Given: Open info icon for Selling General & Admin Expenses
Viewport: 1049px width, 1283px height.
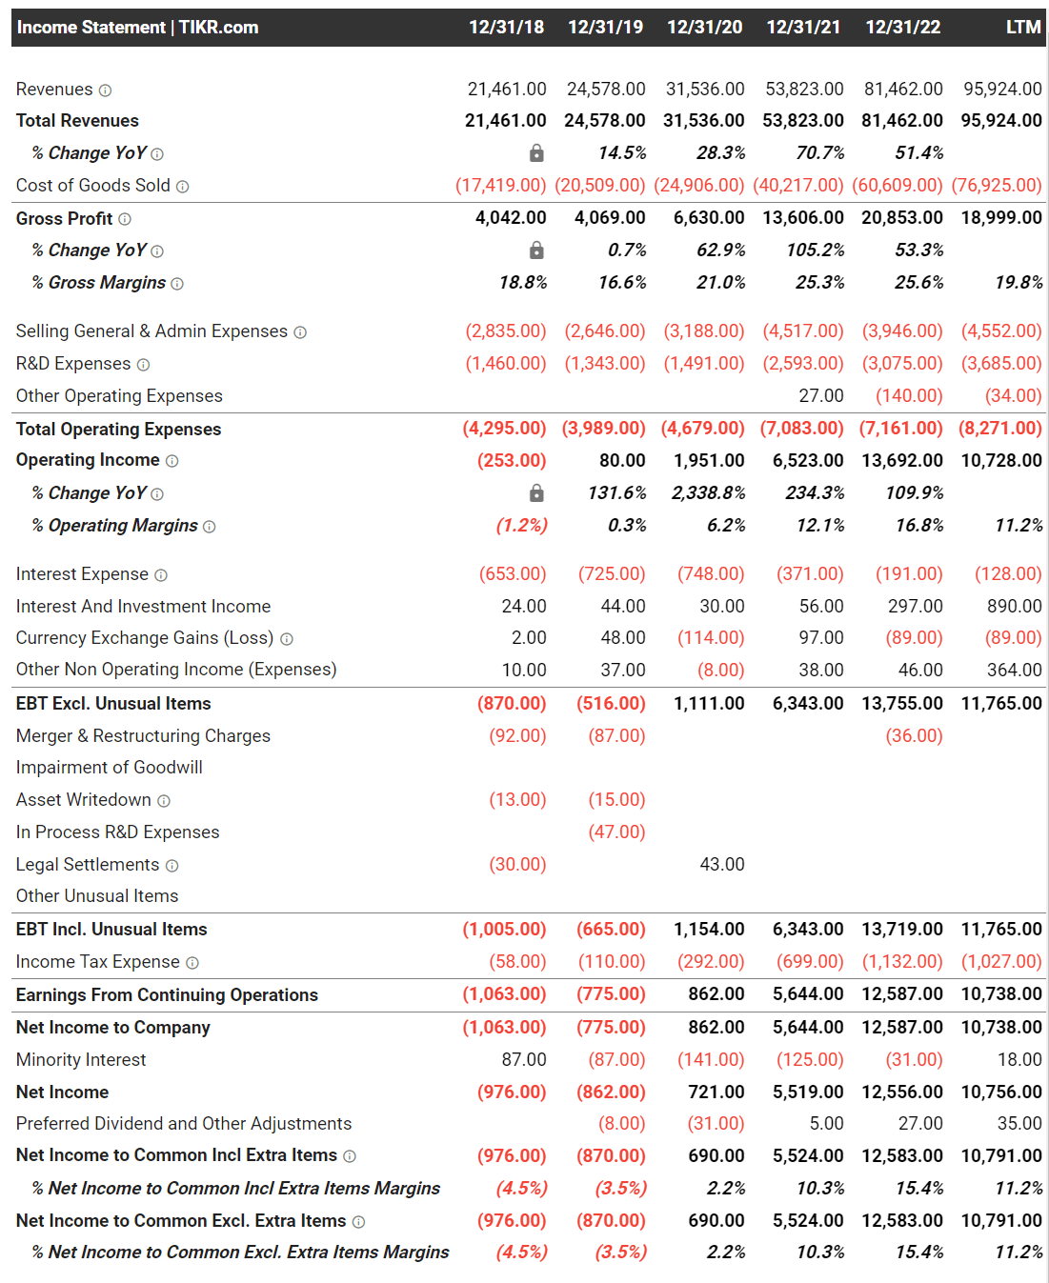Looking at the screenshot, I should click(300, 332).
